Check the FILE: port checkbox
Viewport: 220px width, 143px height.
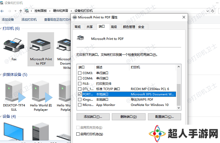[x=80, y=84]
